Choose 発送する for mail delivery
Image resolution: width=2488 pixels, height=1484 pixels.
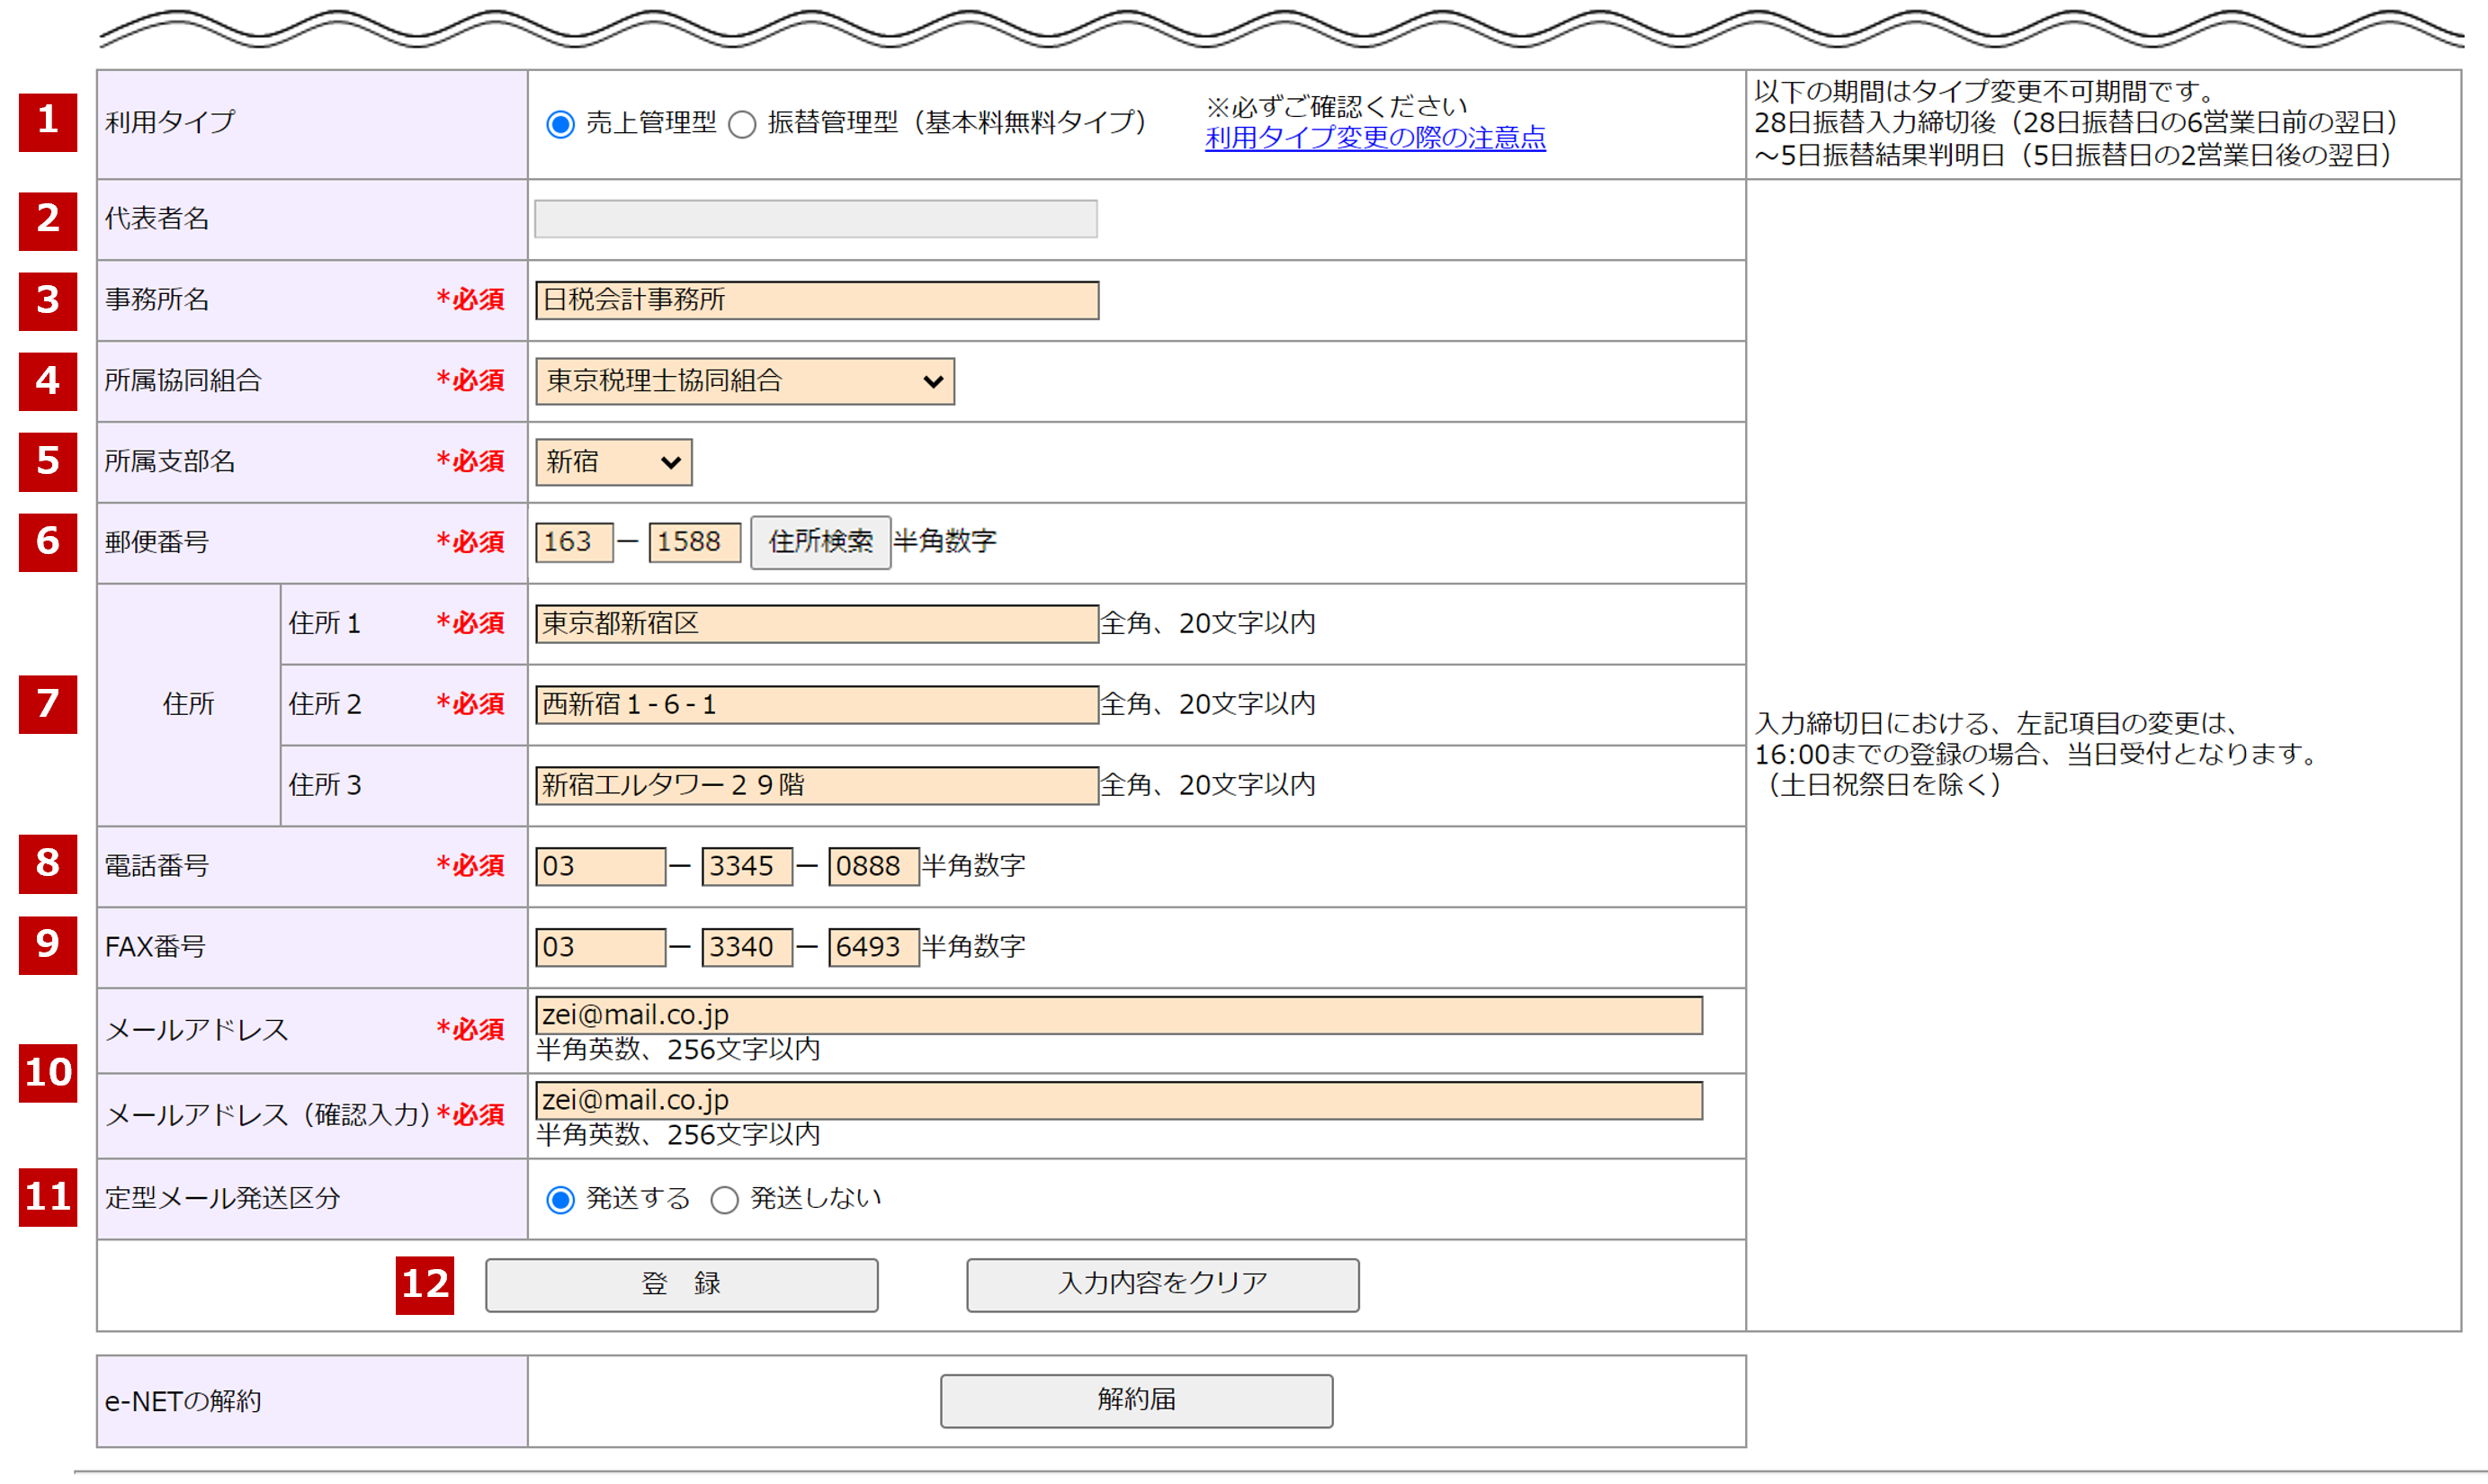coord(560,1199)
